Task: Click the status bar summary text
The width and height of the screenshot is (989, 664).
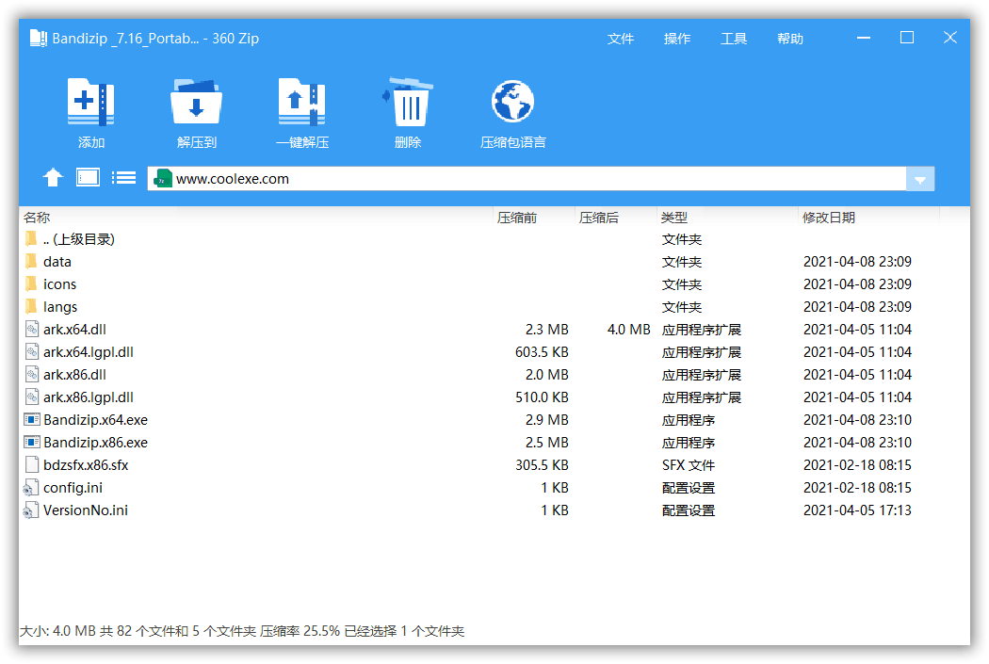Action: coord(242,631)
